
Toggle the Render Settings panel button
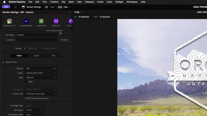point(31,7)
